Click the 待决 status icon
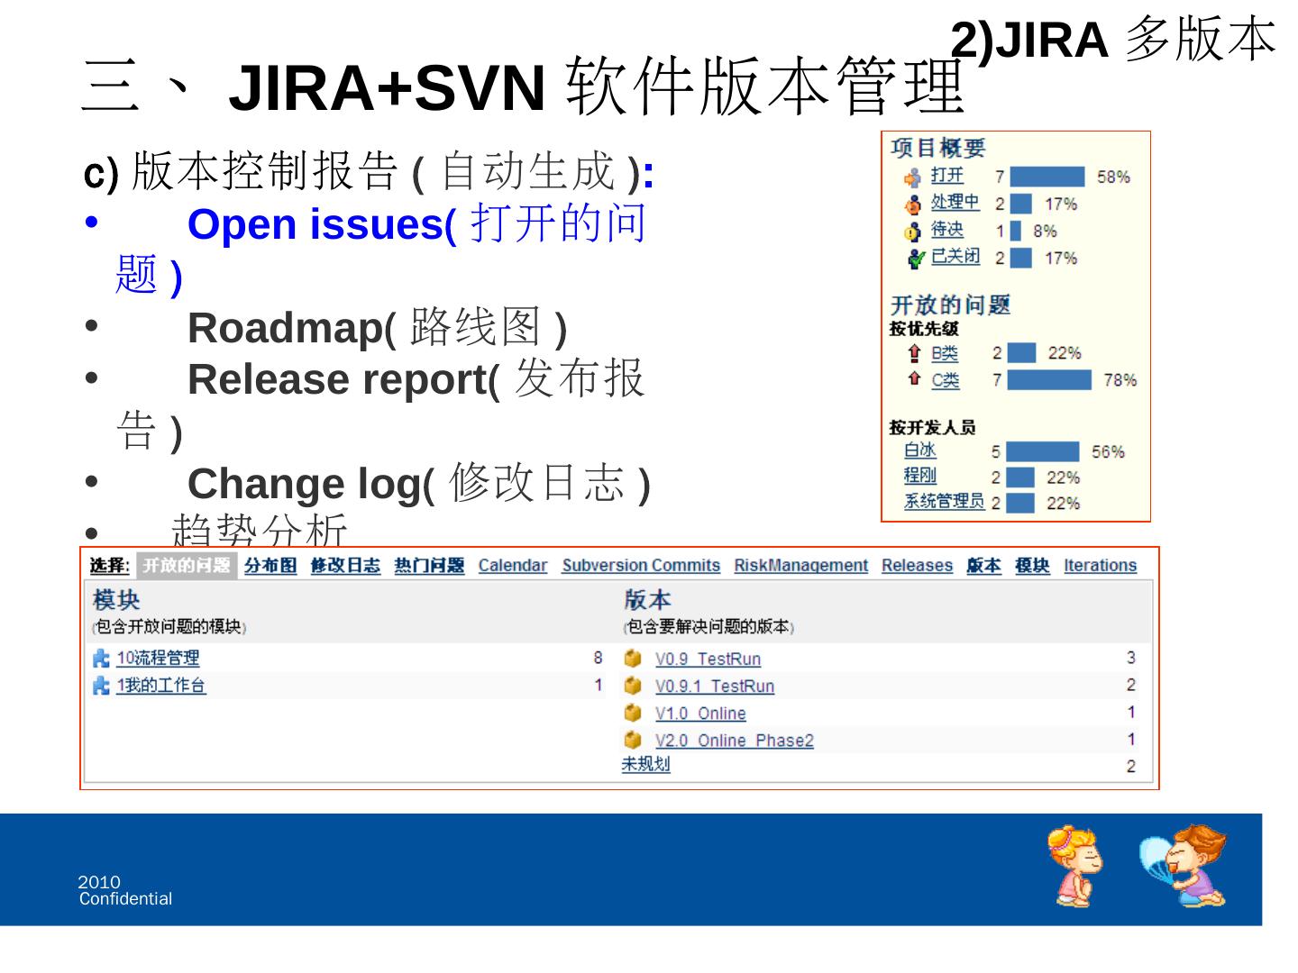The image size is (1298, 973). point(913,232)
